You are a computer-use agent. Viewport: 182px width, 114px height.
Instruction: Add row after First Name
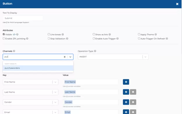pos(126,82)
